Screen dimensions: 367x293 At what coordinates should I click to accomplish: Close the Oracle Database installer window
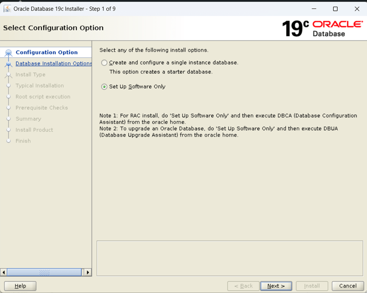coord(356,9)
